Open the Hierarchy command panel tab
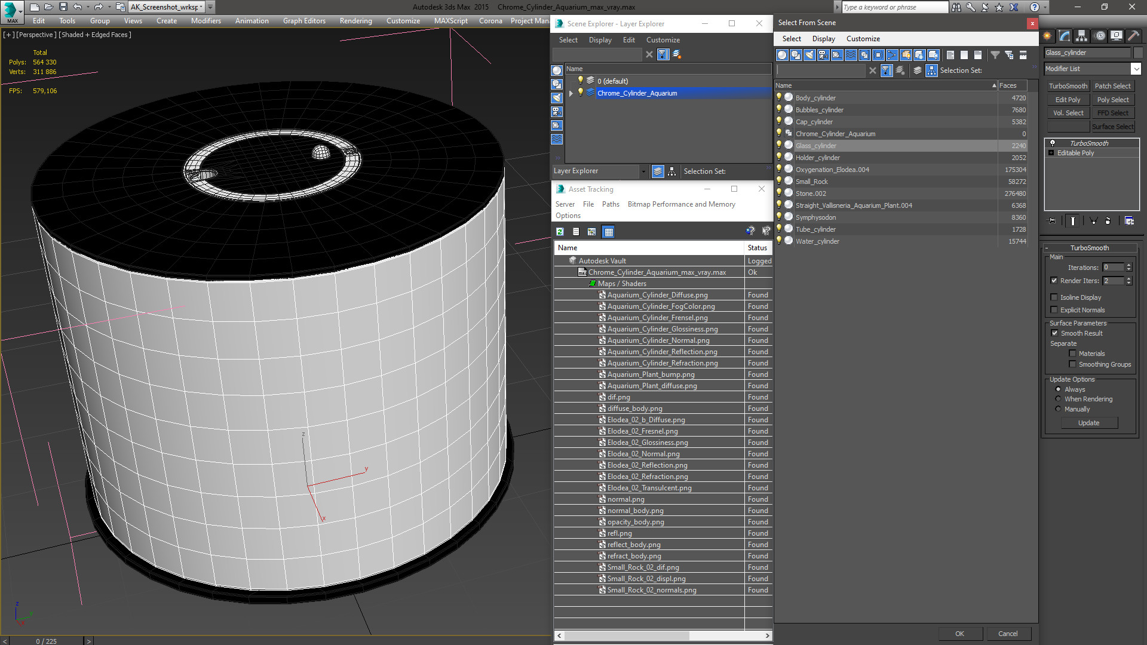The width and height of the screenshot is (1147, 645). click(x=1082, y=36)
